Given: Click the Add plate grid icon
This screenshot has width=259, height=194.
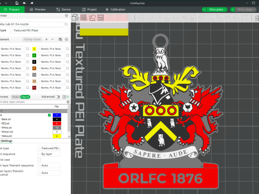Looking at the screenshot, I should pos(84,18).
